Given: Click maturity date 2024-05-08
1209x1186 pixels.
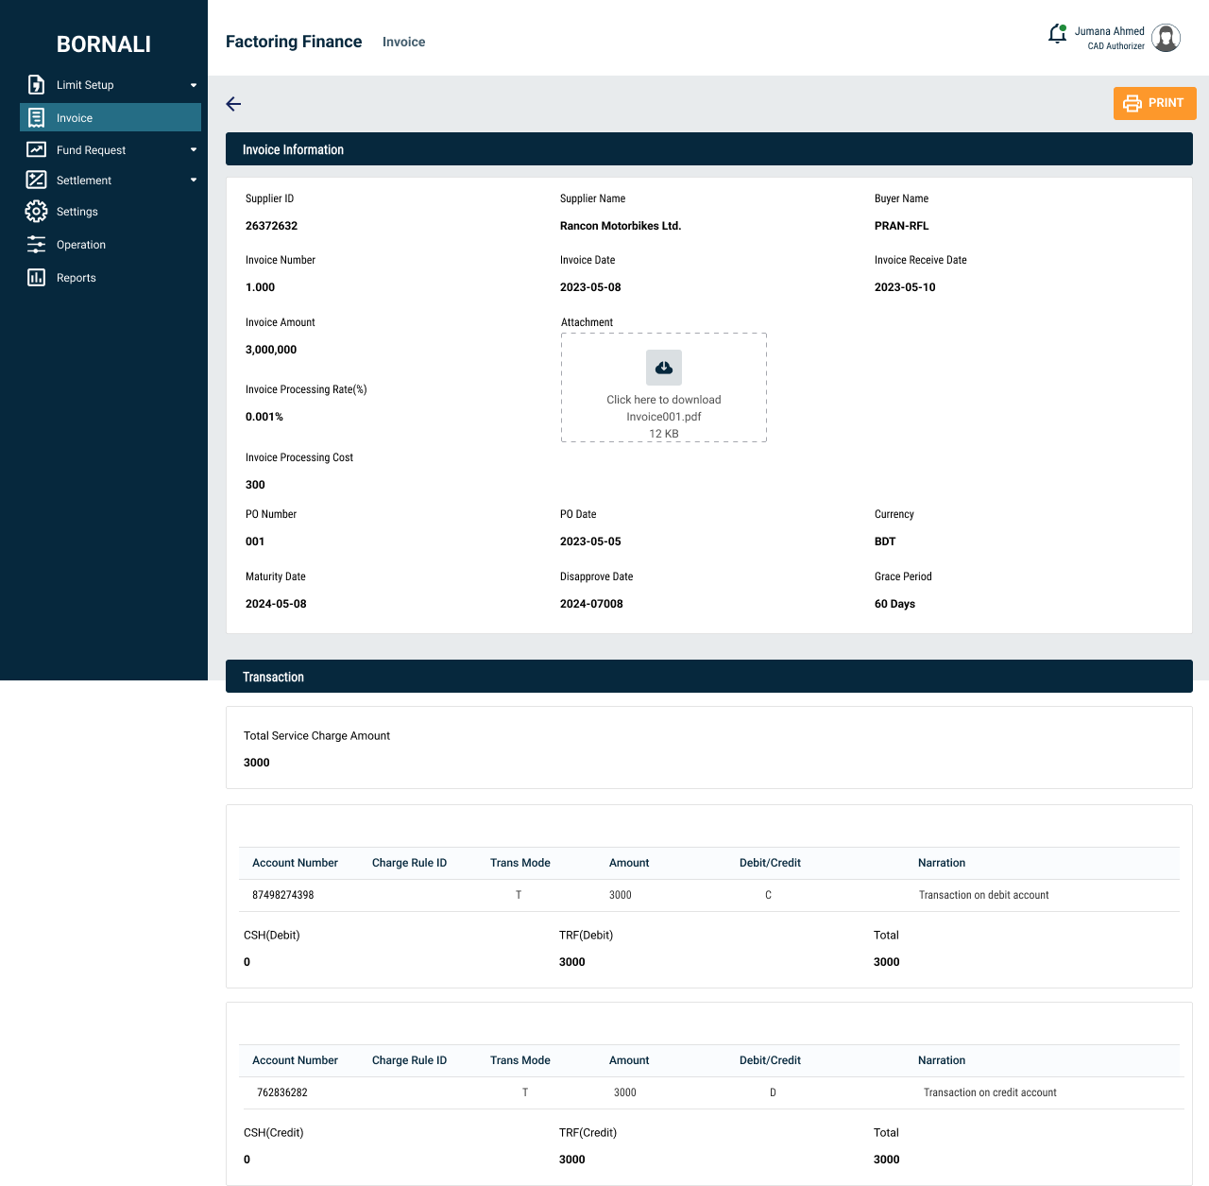Looking at the screenshot, I should pos(276,604).
